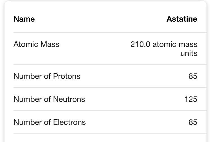Click the 'Atomic Mass' row label

coord(36,44)
